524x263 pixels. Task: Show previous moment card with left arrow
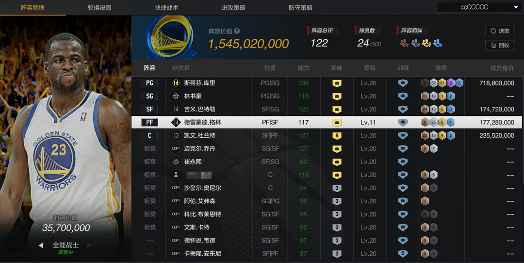(41, 245)
